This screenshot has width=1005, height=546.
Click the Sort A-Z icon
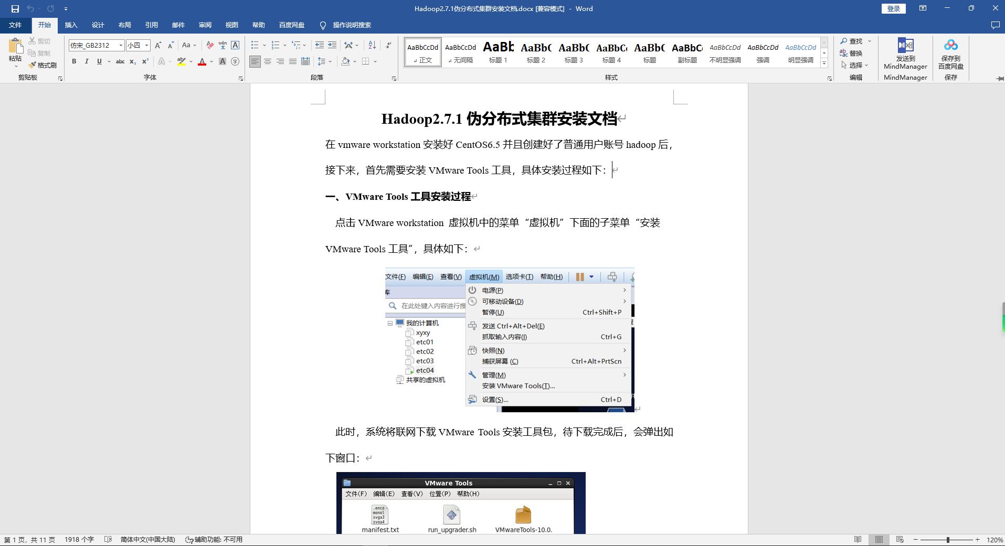tap(372, 45)
